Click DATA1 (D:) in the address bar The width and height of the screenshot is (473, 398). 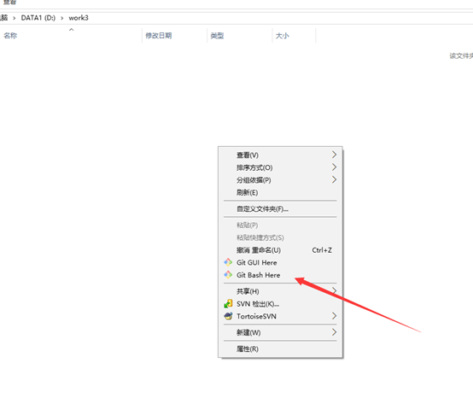tap(38, 18)
